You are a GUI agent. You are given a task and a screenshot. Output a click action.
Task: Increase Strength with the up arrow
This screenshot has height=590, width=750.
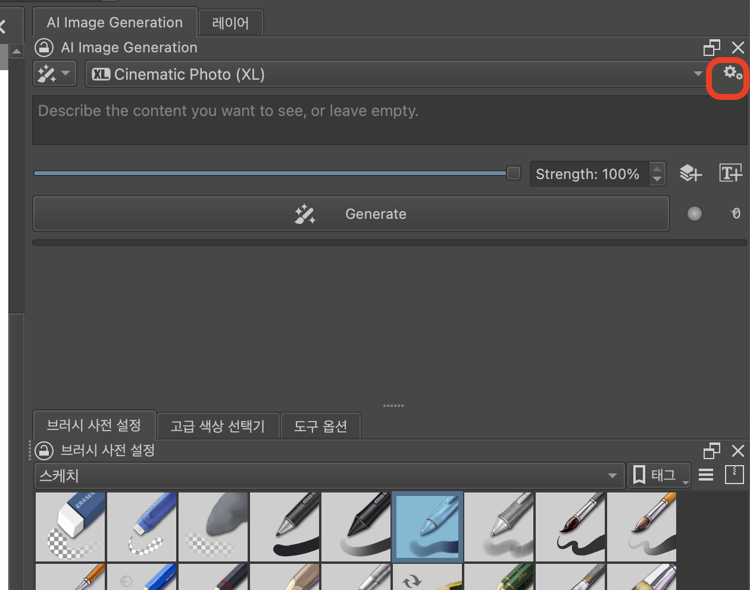(x=657, y=169)
